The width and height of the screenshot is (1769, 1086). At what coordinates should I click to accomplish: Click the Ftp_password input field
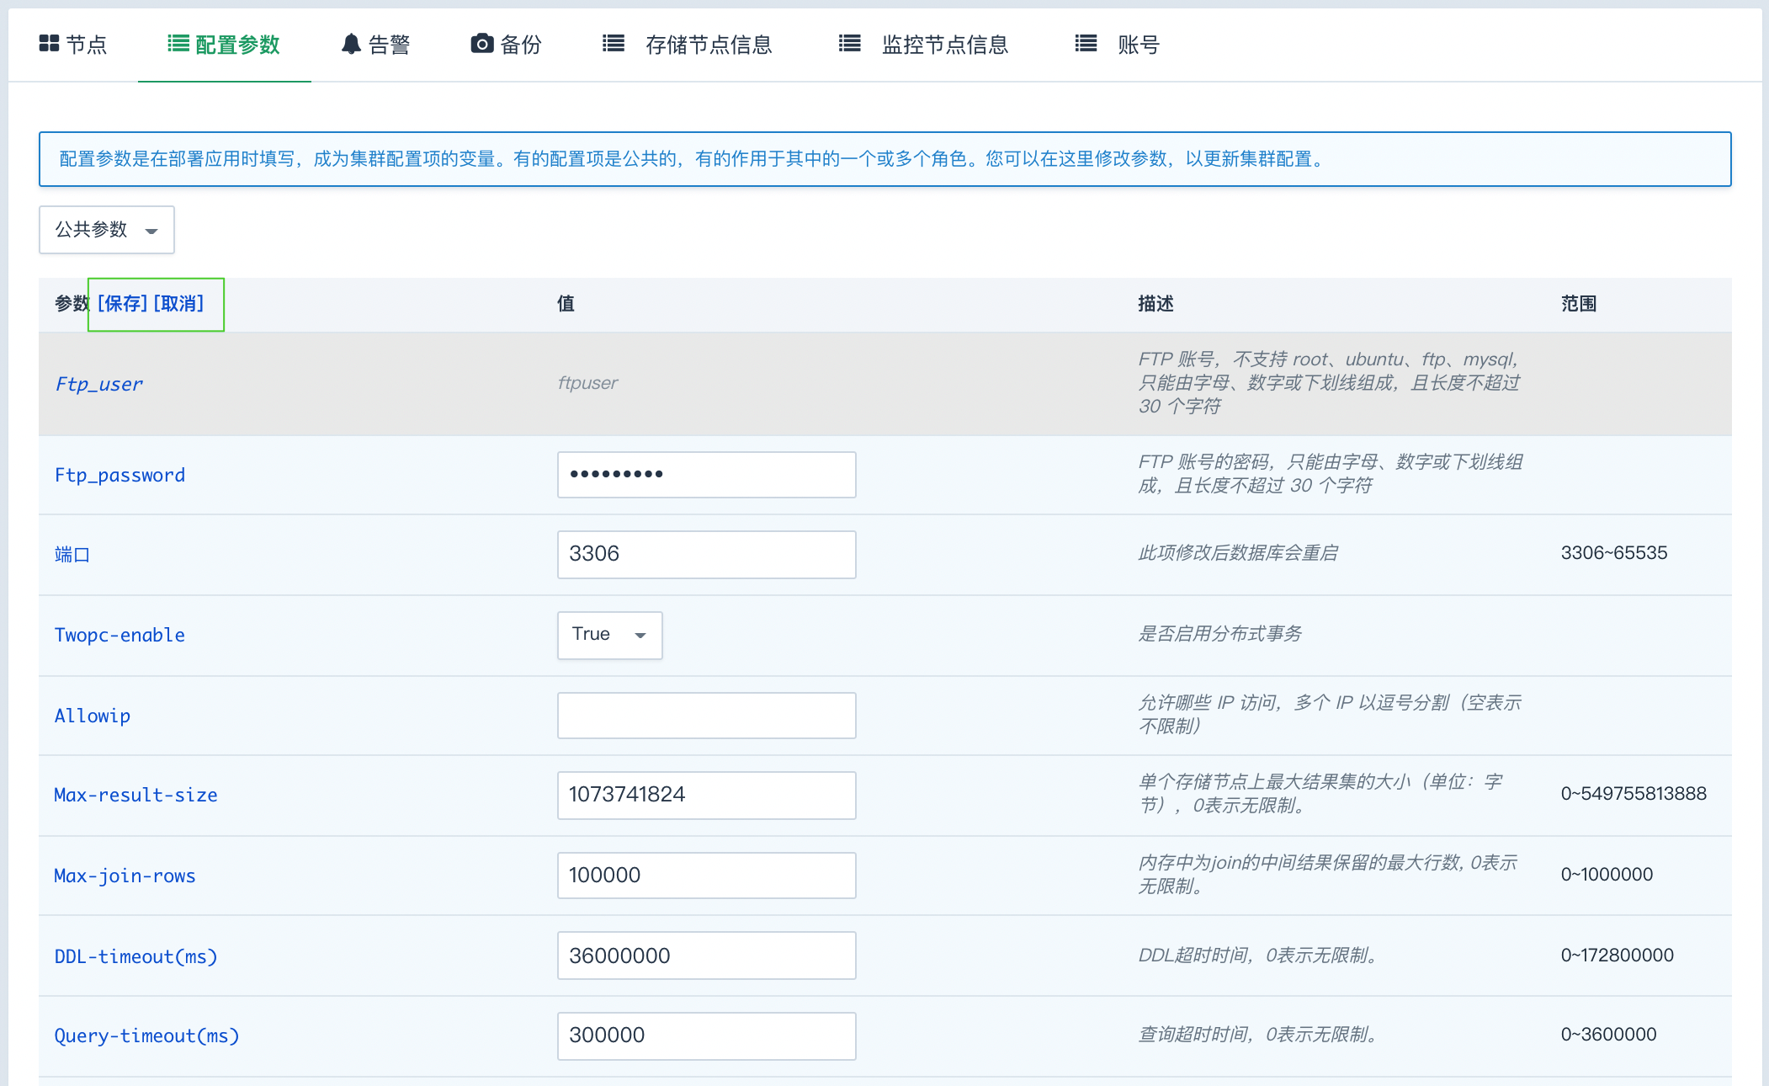(x=707, y=475)
